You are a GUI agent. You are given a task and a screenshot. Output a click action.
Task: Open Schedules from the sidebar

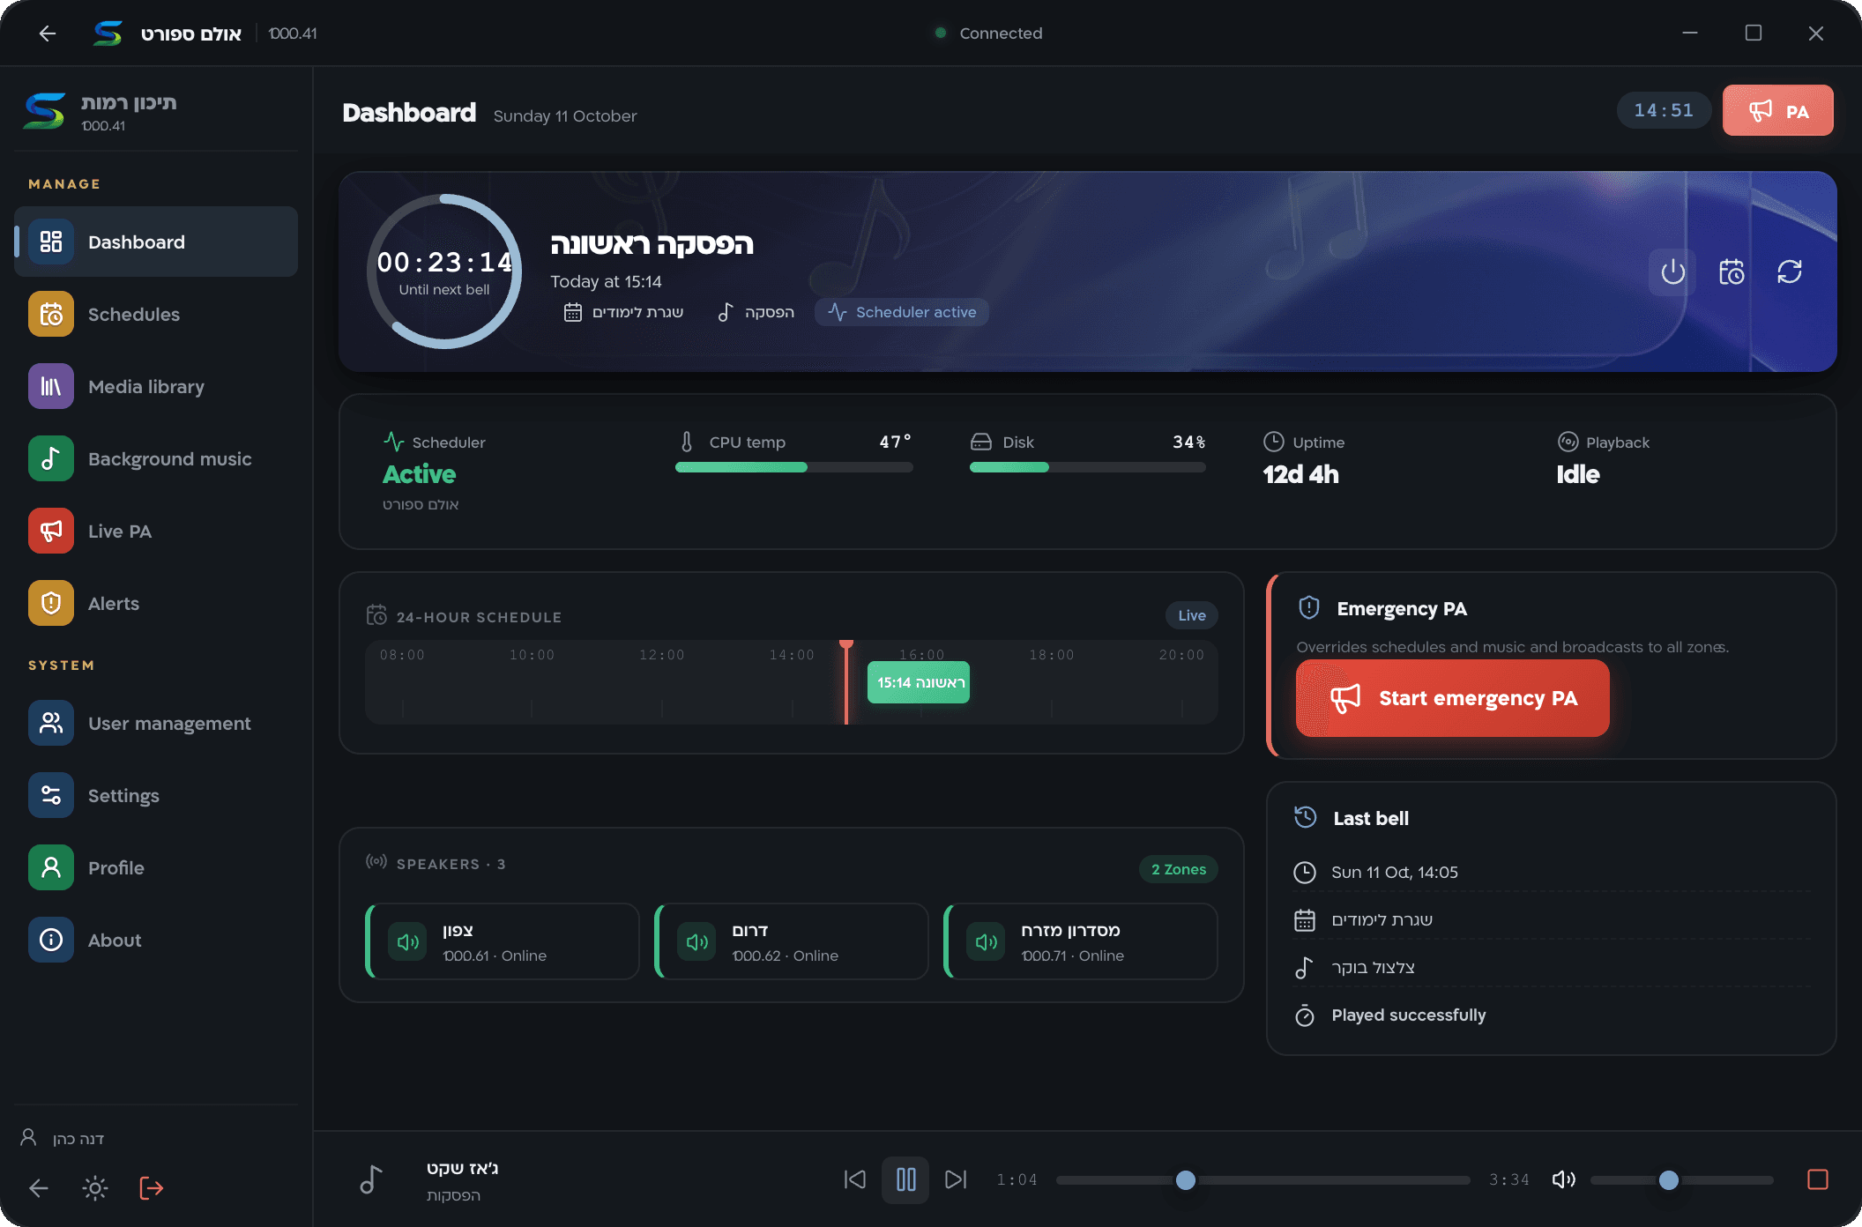(156, 314)
